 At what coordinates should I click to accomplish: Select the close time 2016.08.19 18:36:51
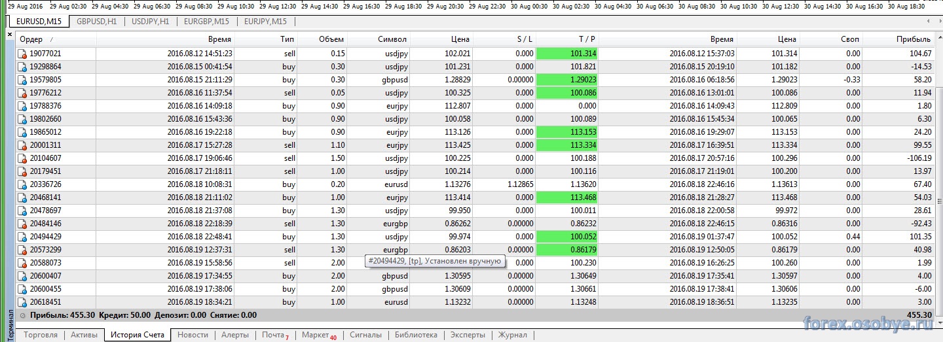click(x=702, y=302)
